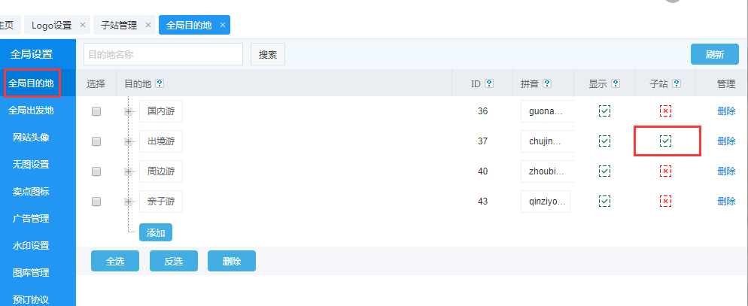Click the 刷新 button
Image resolution: width=748 pixels, height=306 pixels.
pyautogui.click(x=714, y=54)
